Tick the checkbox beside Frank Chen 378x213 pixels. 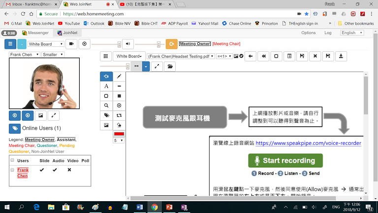coord(12,170)
